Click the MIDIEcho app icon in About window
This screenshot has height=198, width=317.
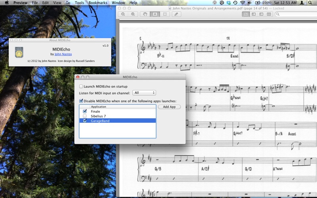[x=19, y=52]
